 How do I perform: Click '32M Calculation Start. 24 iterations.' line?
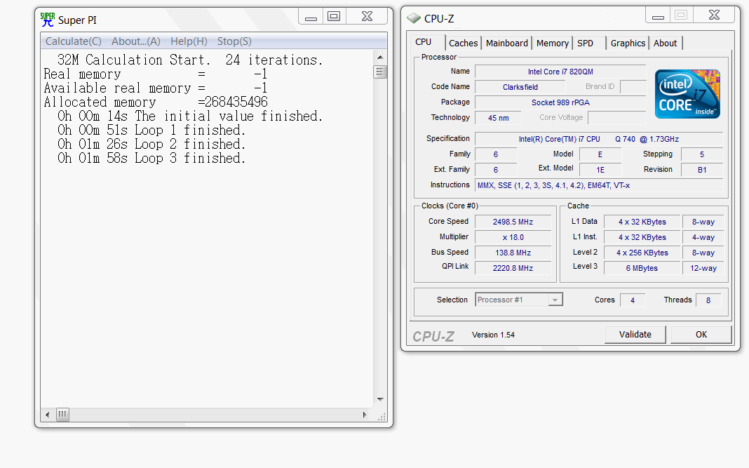(190, 60)
